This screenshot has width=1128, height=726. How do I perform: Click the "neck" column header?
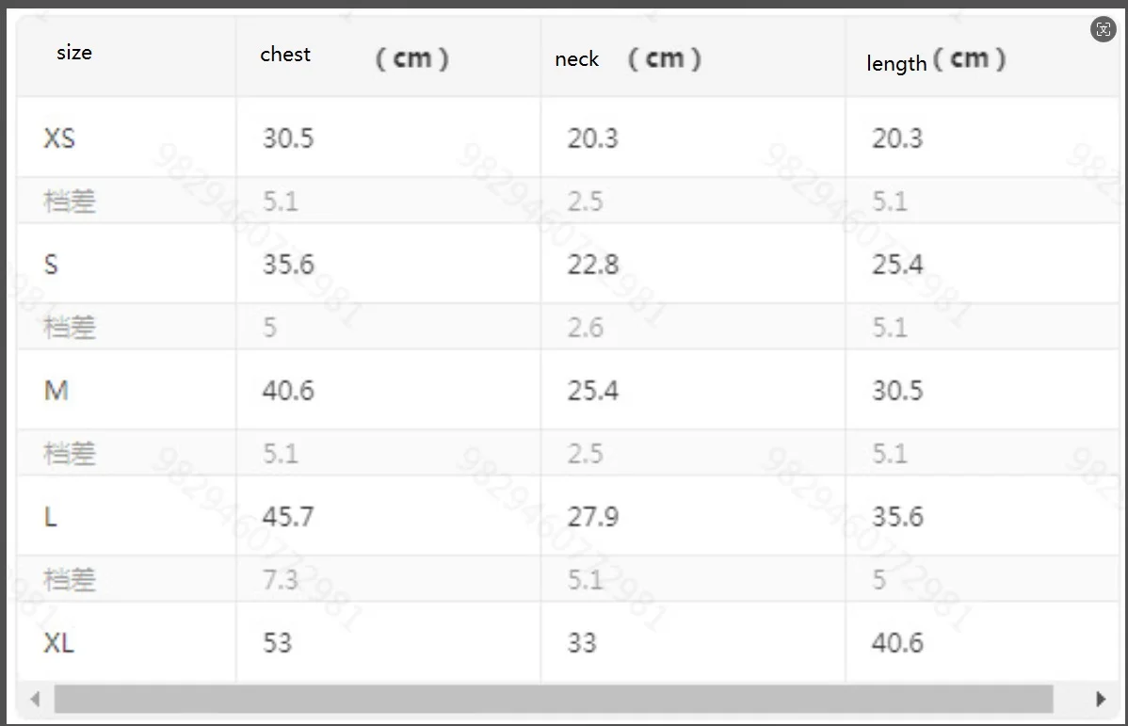[x=577, y=59]
